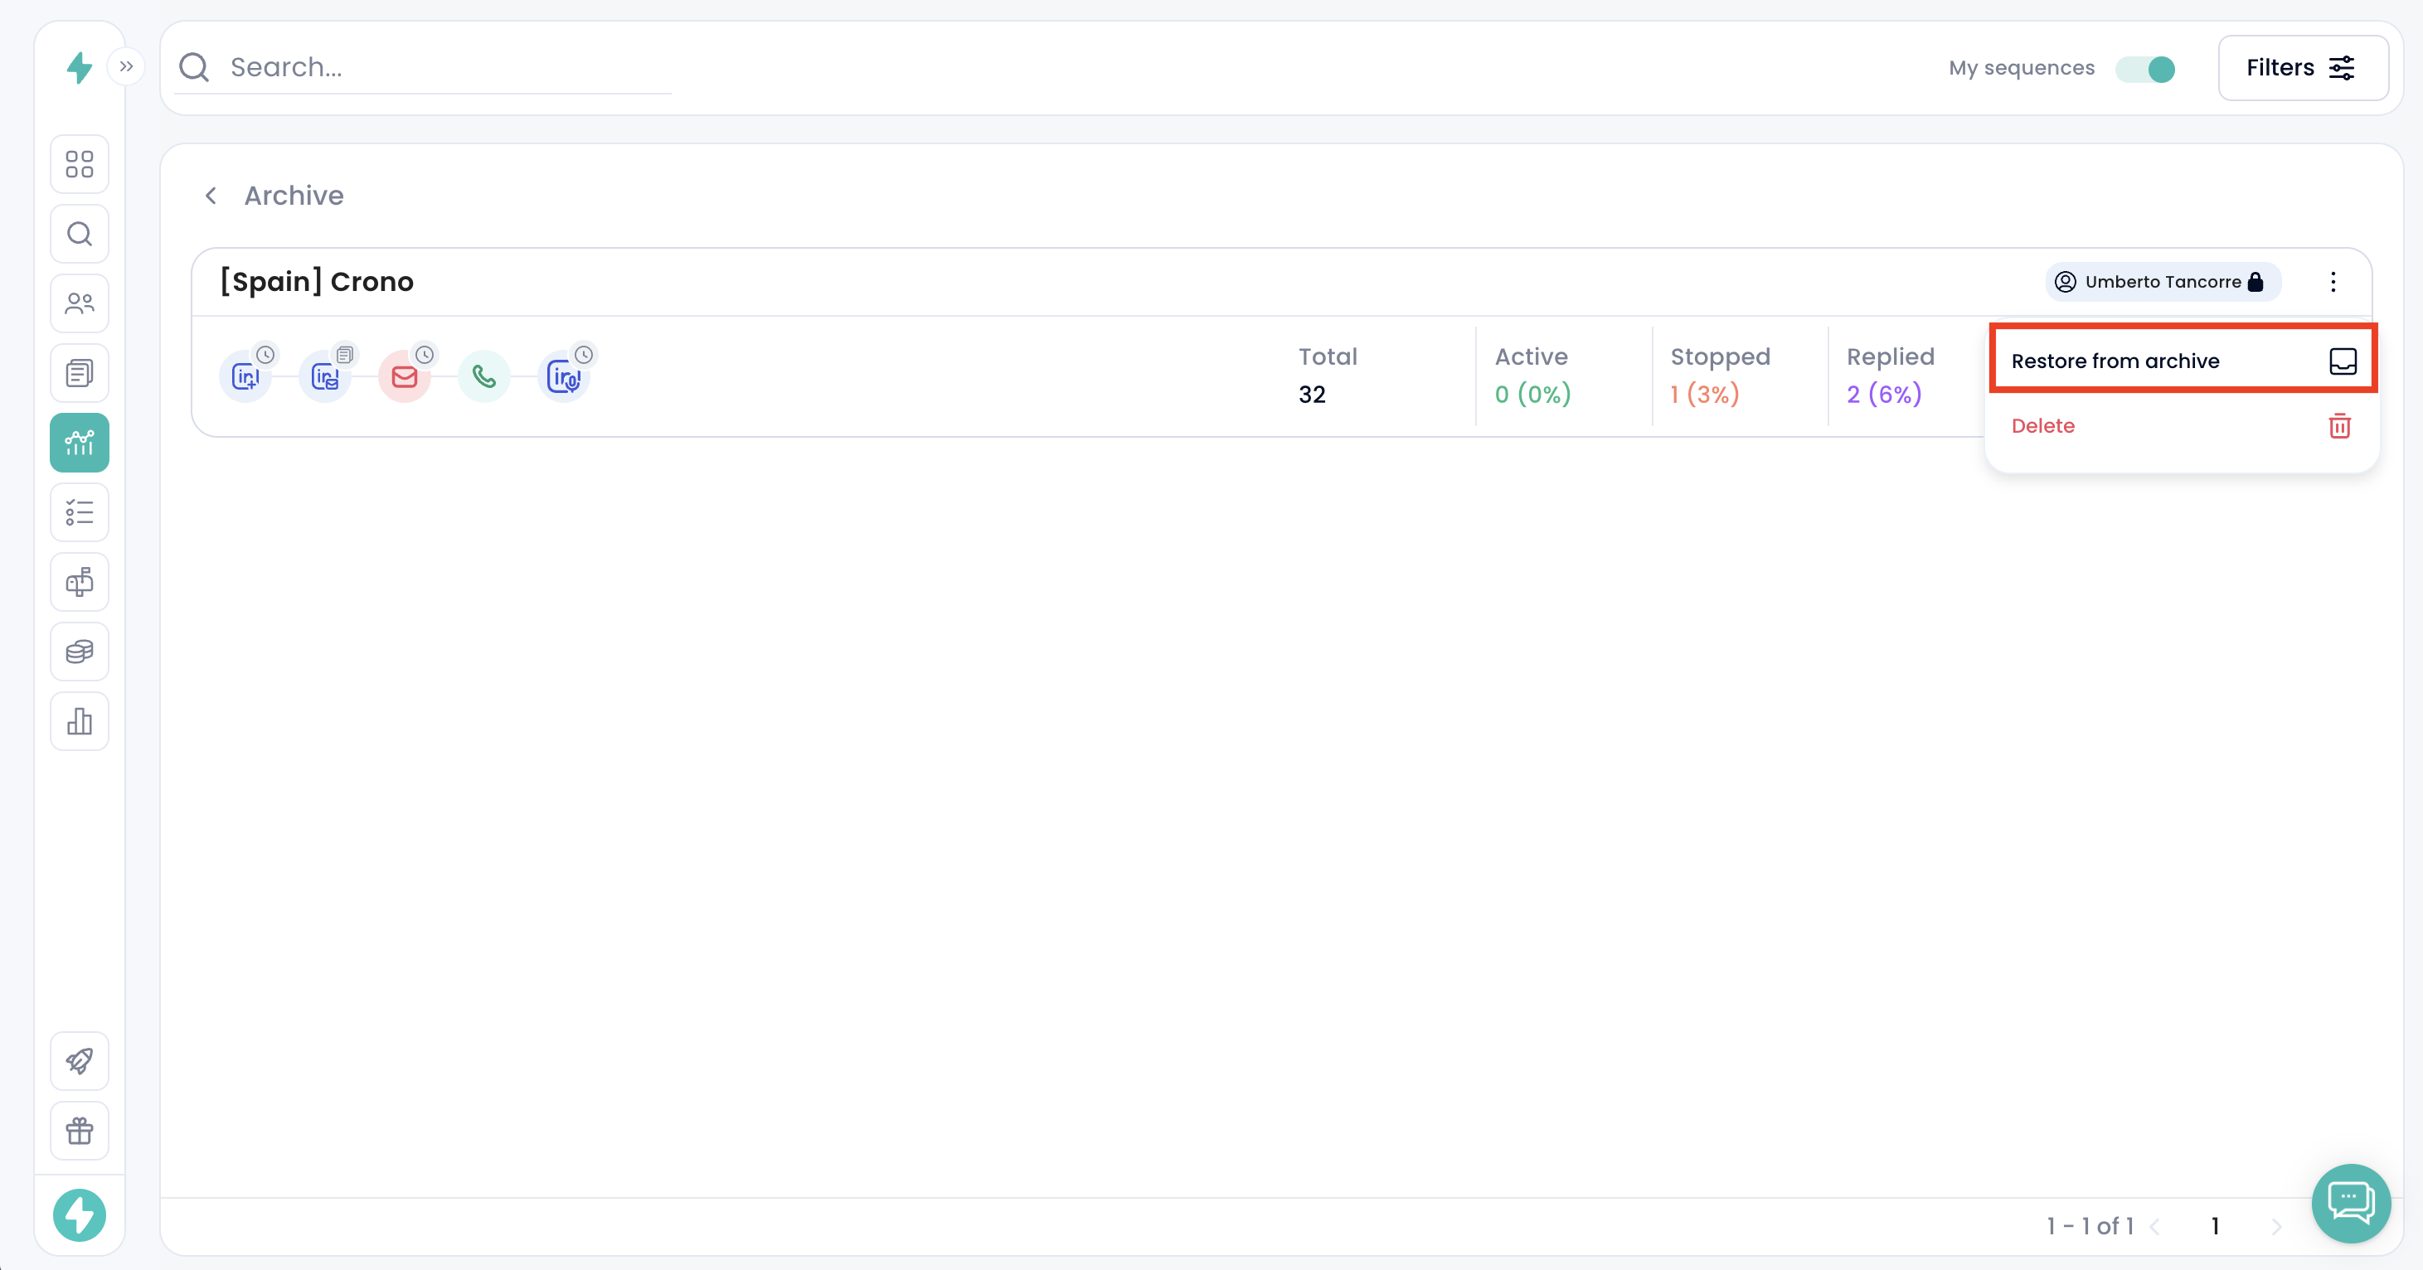This screenshot has height=1270, width=2423.
Task: Open the coins stack icon in sidebar
Action: [x=79, y=652]
